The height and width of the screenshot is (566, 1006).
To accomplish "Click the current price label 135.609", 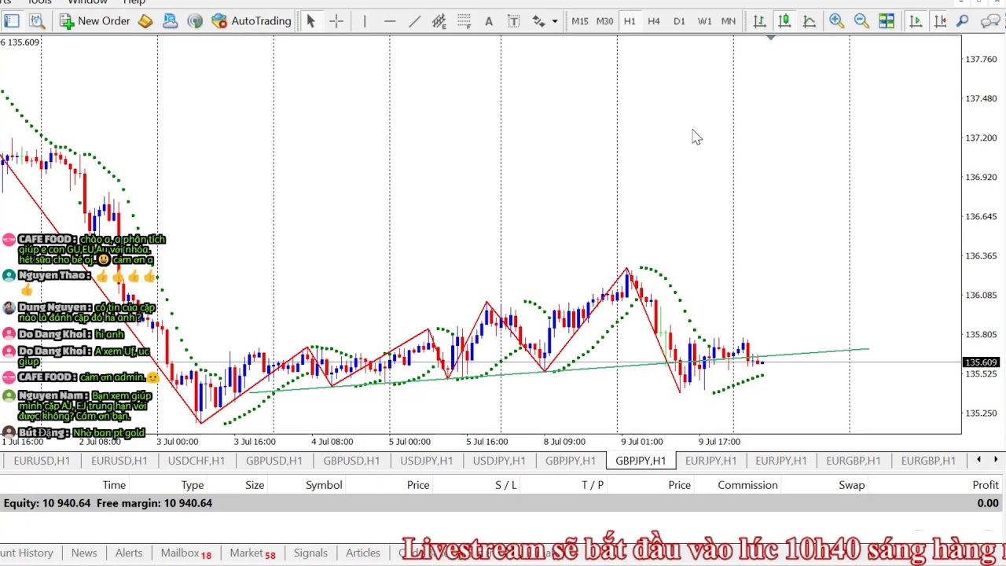I will click(x=981, y=362).
